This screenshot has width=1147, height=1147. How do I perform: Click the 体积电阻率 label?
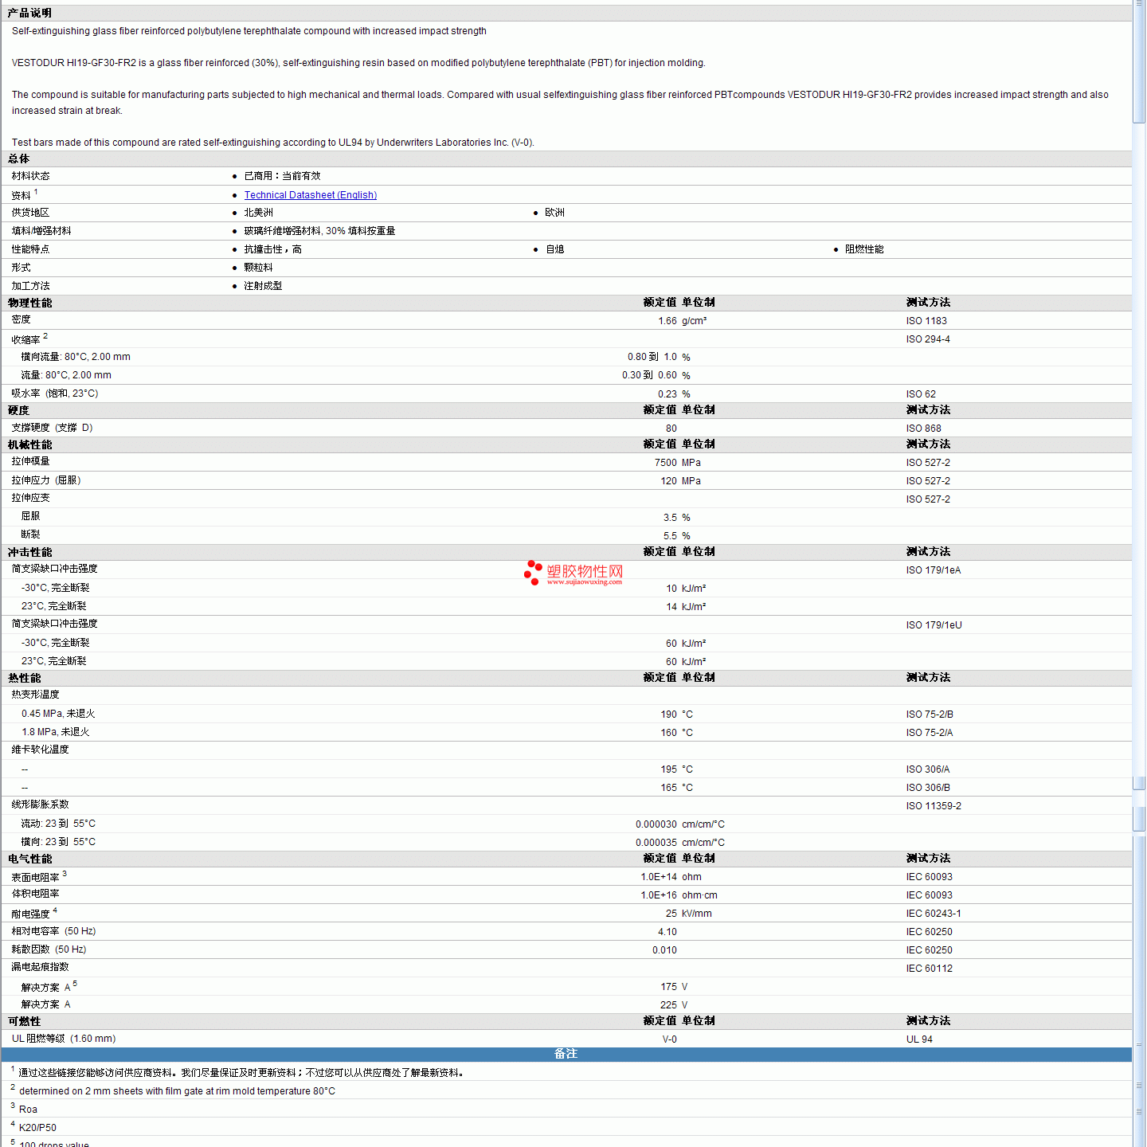click(x=35, y=894)
